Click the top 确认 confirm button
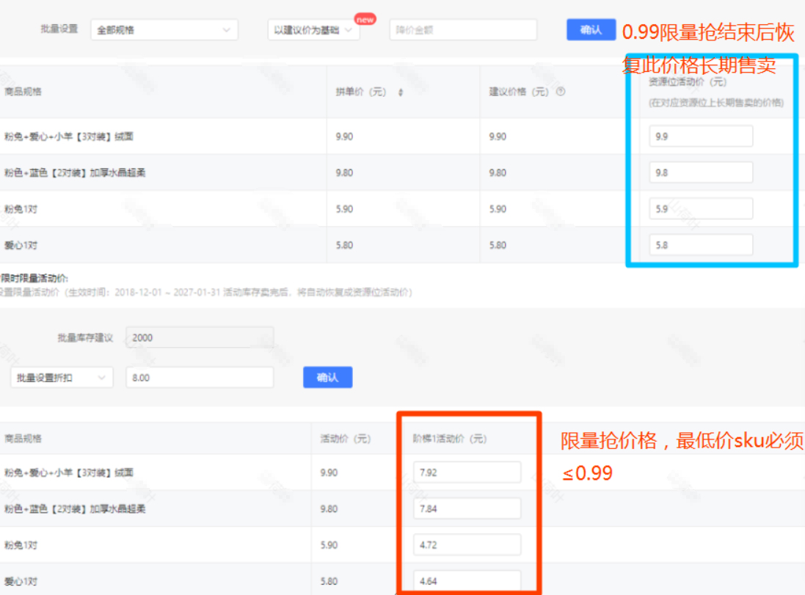The height and width of the screenshot is (595, 805). [x=591, y=29]
